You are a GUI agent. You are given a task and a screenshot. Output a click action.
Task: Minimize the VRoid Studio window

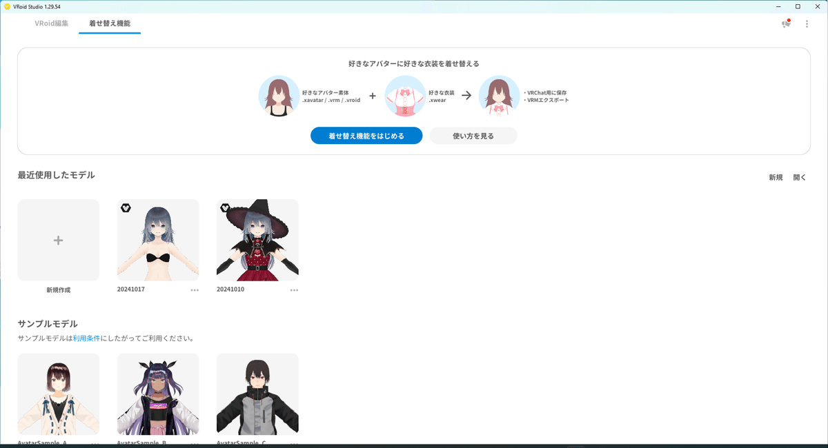coord(778,6)
